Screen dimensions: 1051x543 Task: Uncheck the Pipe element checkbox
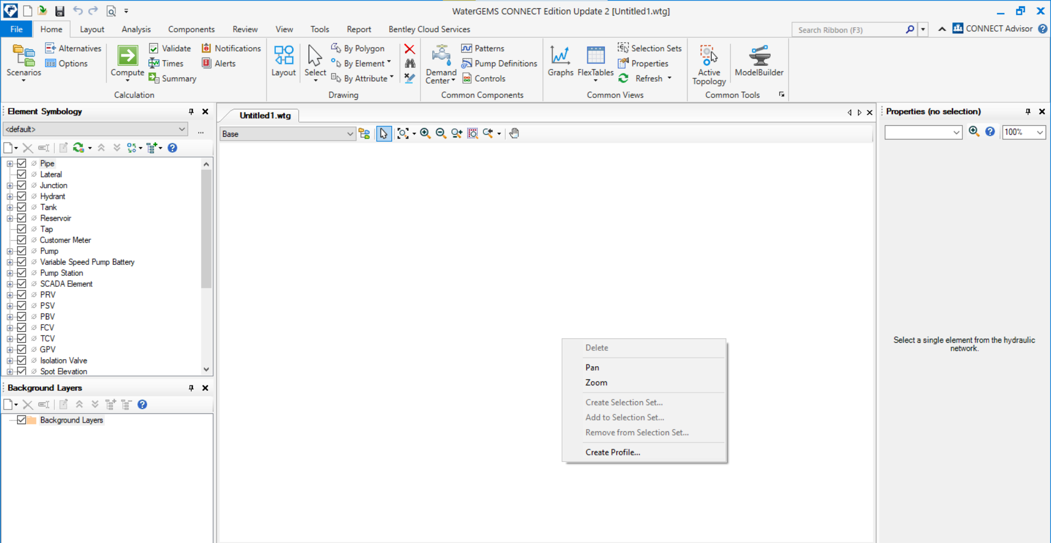(x=22, y=164)
